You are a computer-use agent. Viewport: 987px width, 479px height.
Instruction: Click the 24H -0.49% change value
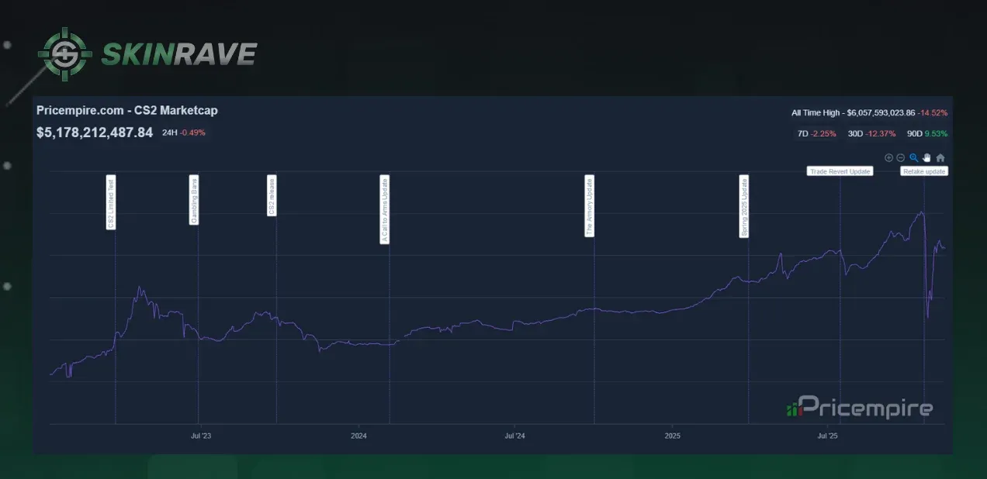click(184, 133)
